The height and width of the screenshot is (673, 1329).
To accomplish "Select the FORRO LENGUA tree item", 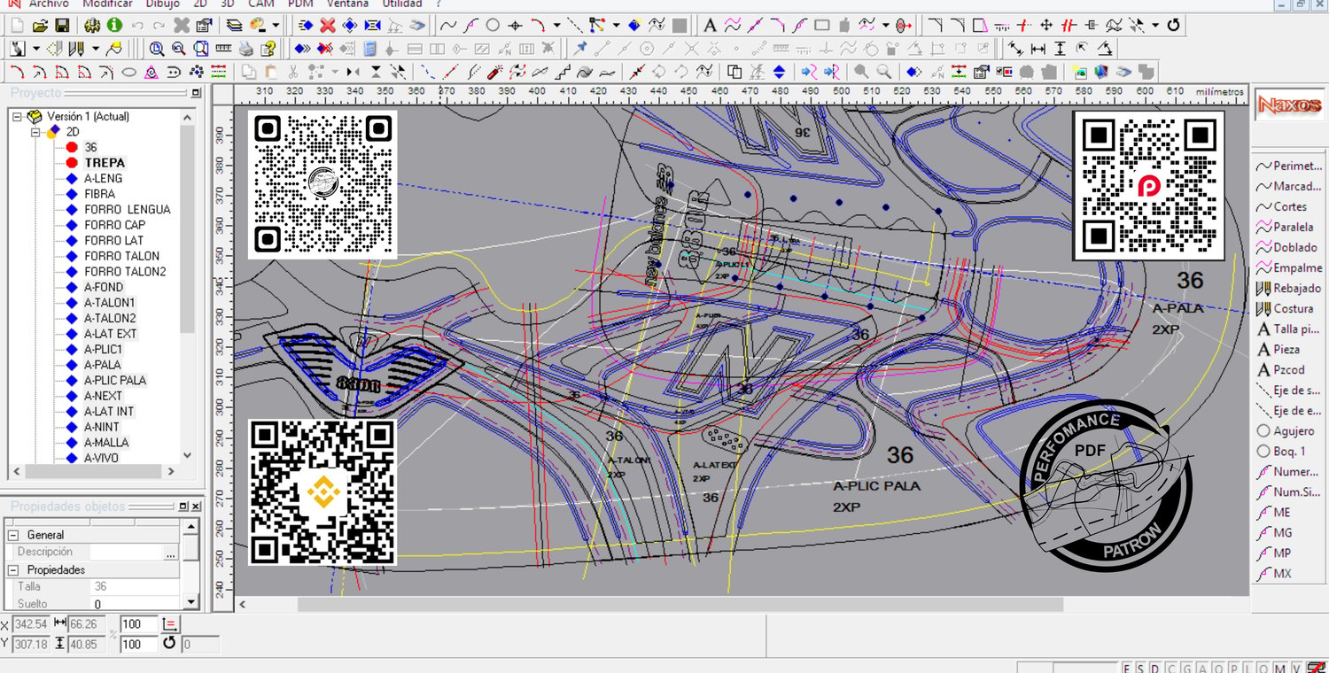I will [x=128, y=209].
